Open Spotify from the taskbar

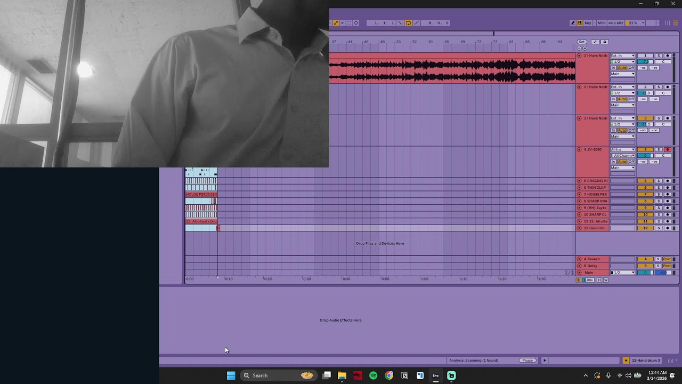373,375
